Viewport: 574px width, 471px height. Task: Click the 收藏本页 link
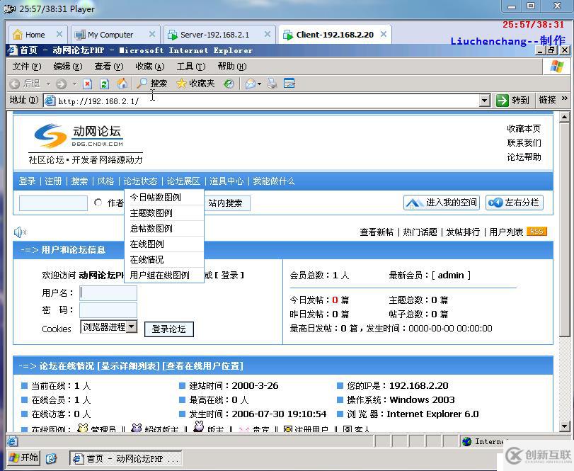(524, 129)
